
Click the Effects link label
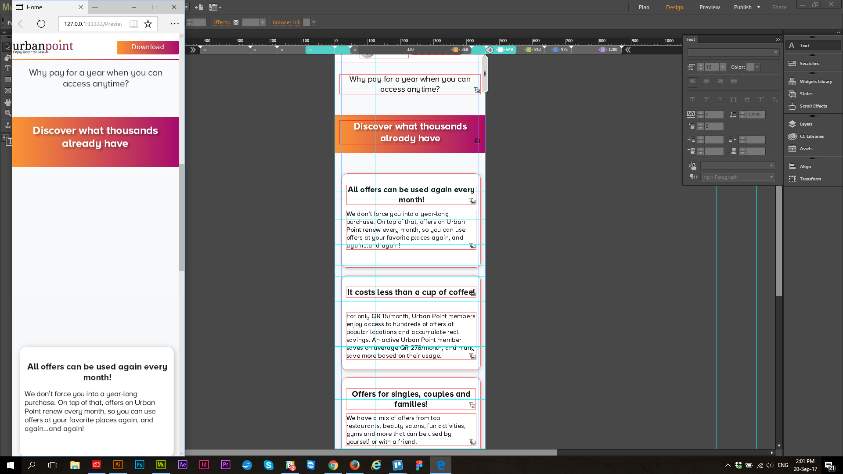point(222,22)
